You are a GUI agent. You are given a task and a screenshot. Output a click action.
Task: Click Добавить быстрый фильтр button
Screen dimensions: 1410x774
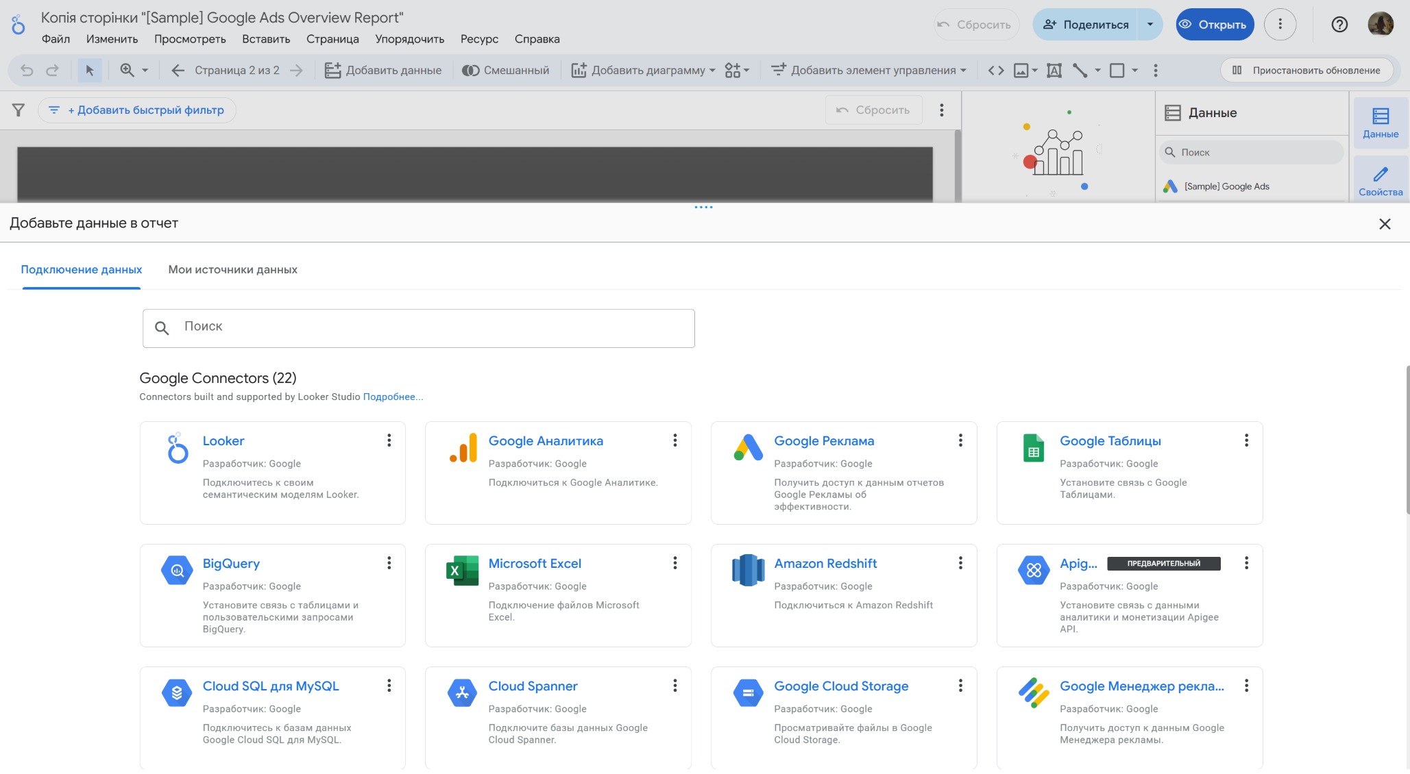[x=137, y=110]
